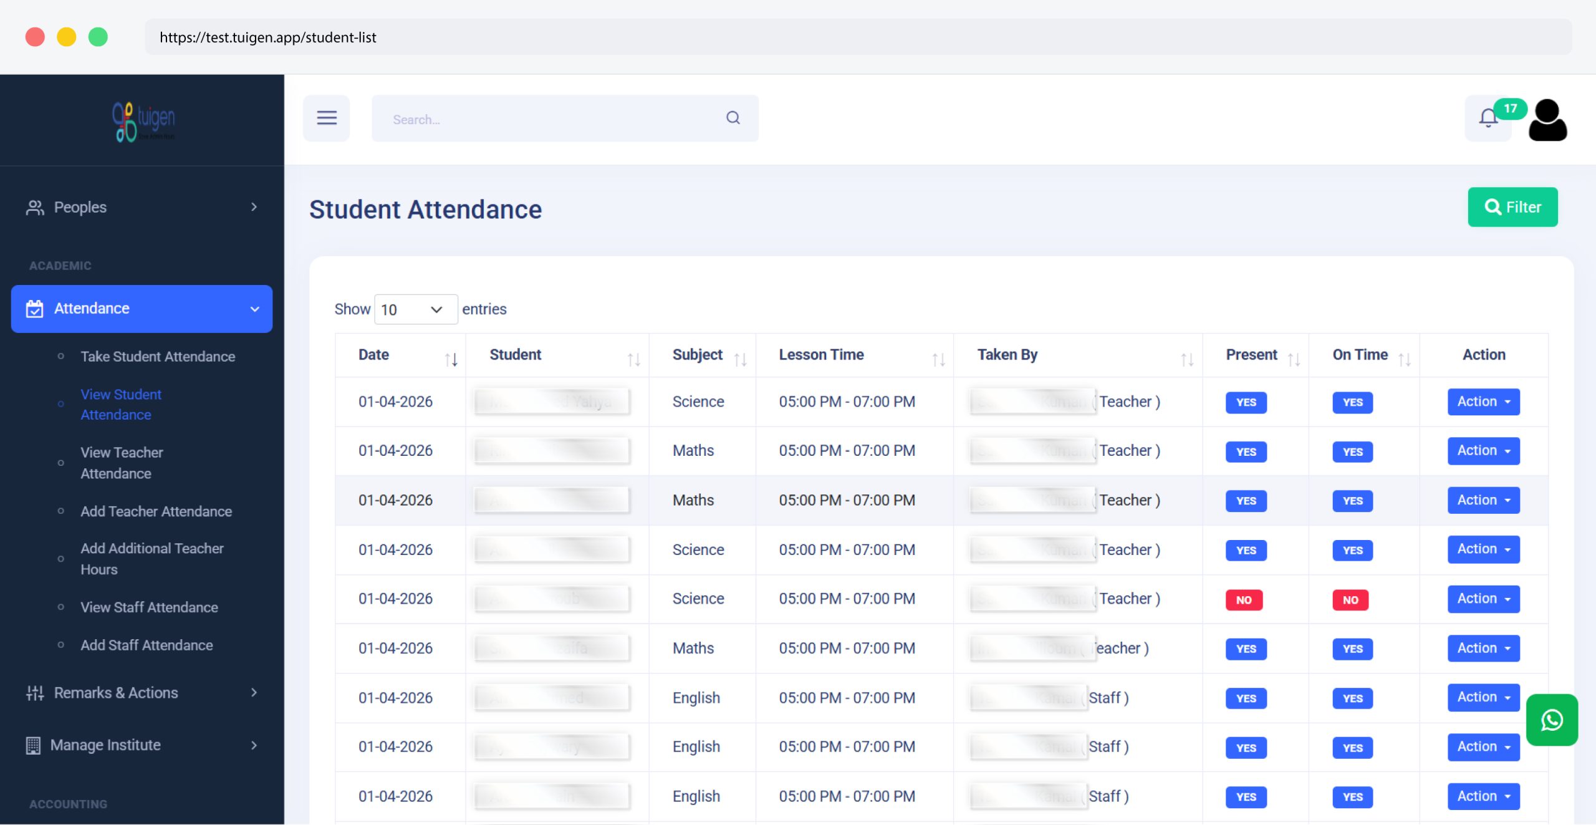Click the search magnifier in the search bar
The height and width of the screenshot is (825, 1596).
pos(733,118)
